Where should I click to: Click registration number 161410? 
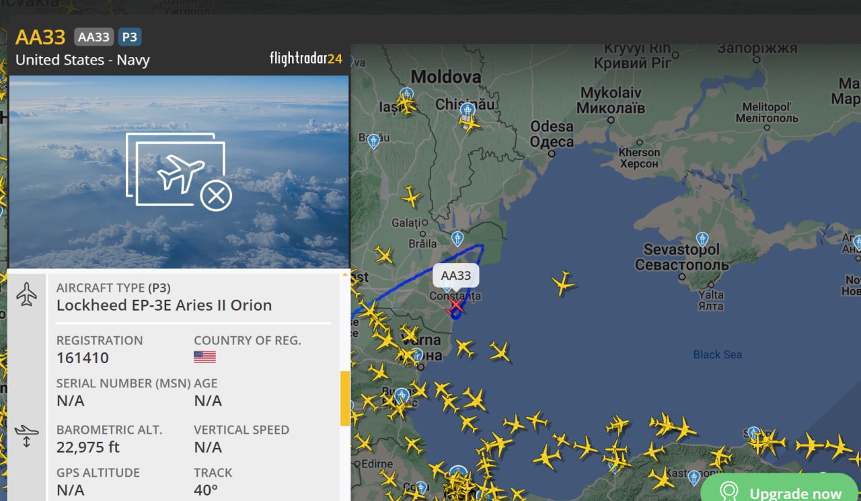(x=83, y=358)
